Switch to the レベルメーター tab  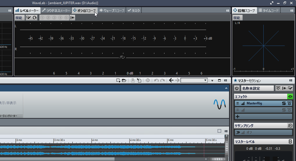pyautogui.click(x=27, y=11)
